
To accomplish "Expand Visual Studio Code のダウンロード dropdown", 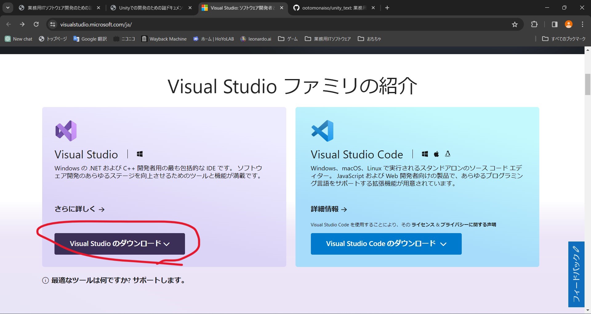I will [x=386, y=244].
